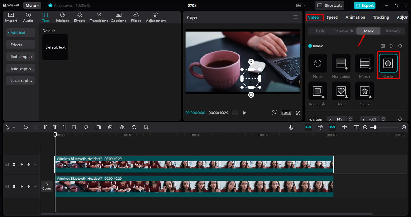Reset the mask settings
The image size is (411, 217).
391,46
